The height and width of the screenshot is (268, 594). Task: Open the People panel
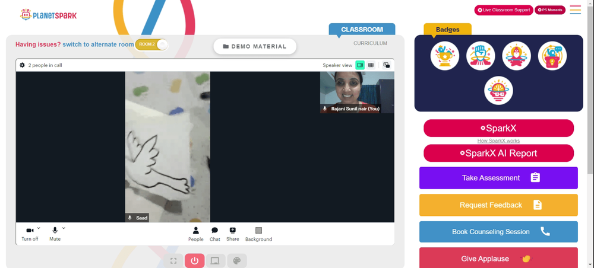196,234
